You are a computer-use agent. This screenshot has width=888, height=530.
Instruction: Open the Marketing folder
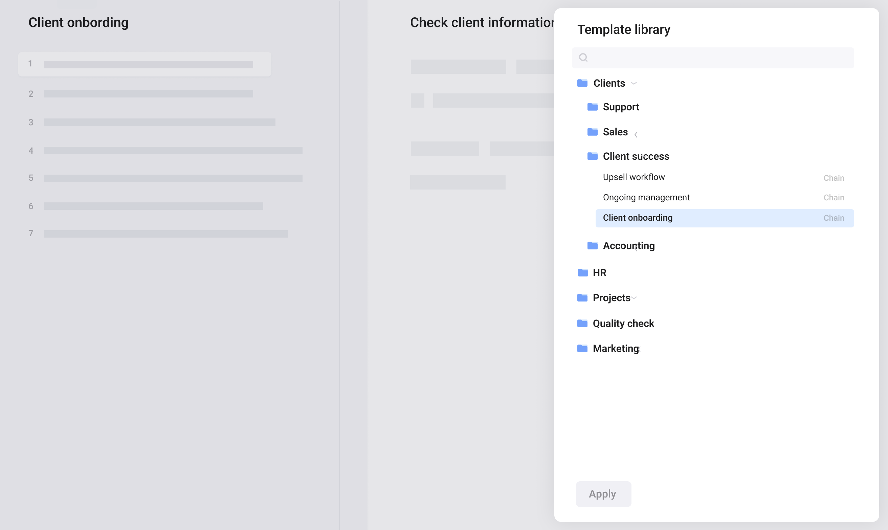tap(616, 349)
